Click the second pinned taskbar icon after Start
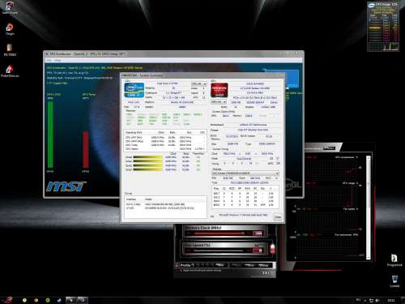Image resolution: width=405 pixels, height=304 pixels. 36,300
